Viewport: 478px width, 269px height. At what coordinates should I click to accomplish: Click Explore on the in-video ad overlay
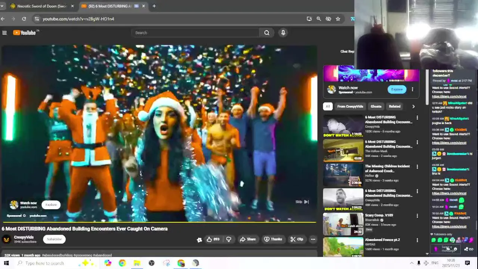tap(51, 205)
